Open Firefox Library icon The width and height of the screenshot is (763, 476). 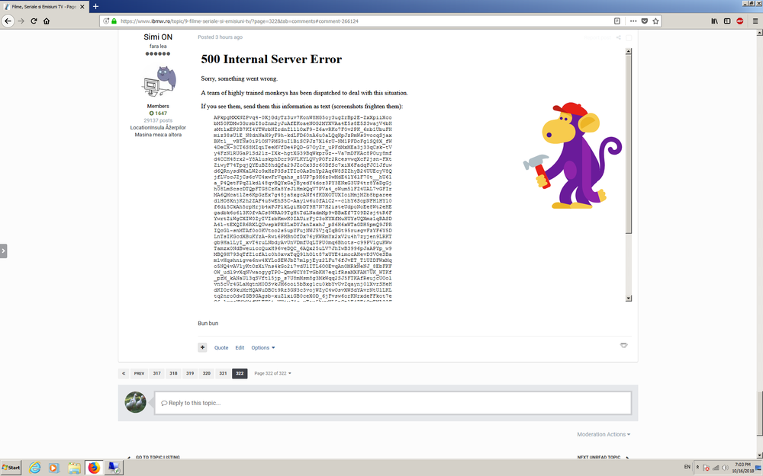point(714,21)
